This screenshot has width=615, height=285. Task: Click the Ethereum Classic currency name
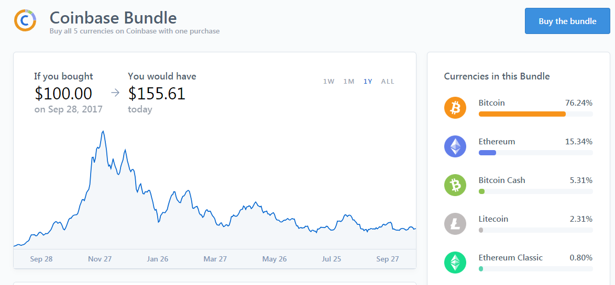tap(510, 258)
